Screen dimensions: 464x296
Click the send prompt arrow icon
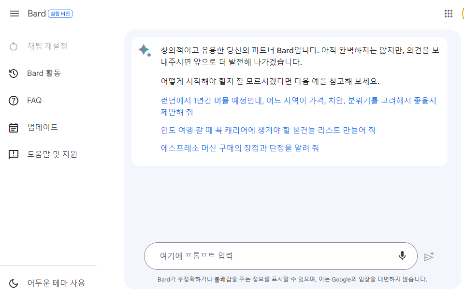click(429, 257)
